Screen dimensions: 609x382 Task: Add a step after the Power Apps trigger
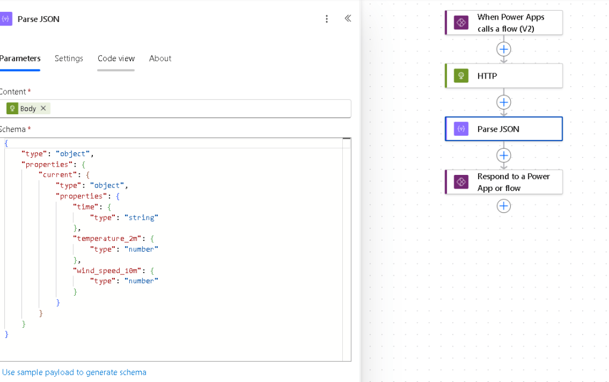click(x=504, y=49)
